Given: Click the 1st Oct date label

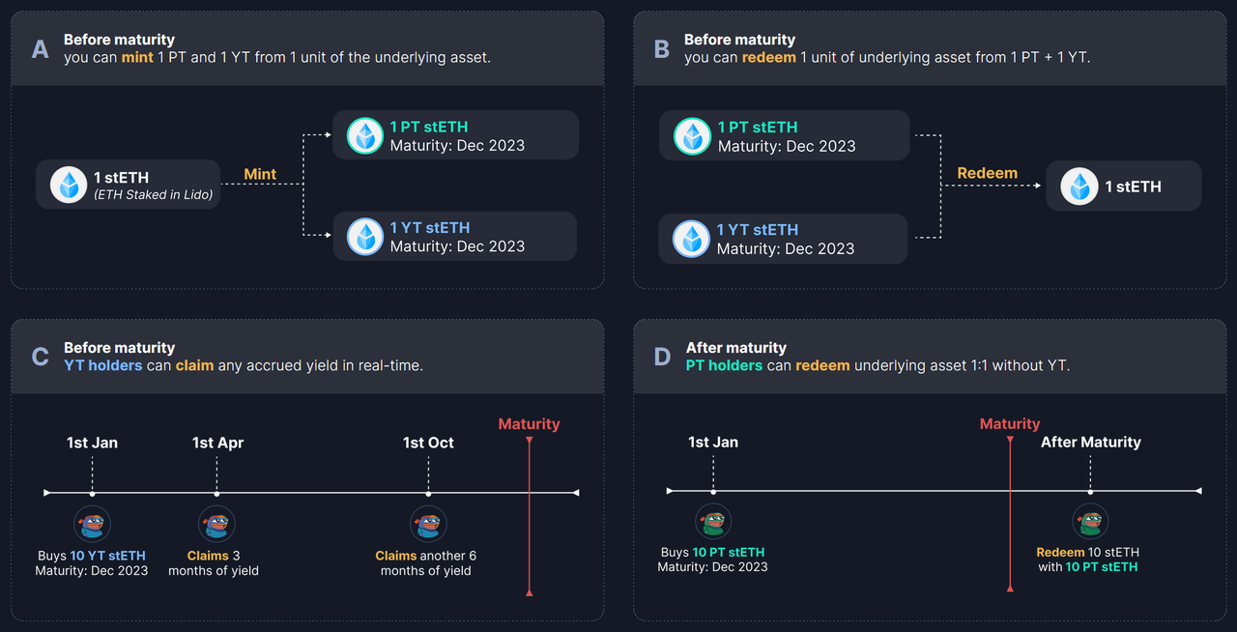Looking at the screenshot, I should (428, 443).
